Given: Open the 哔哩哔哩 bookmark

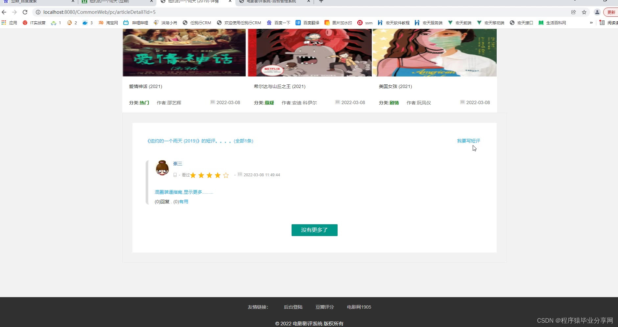Looking at the screenshot, I should click(x=136, y=23).
